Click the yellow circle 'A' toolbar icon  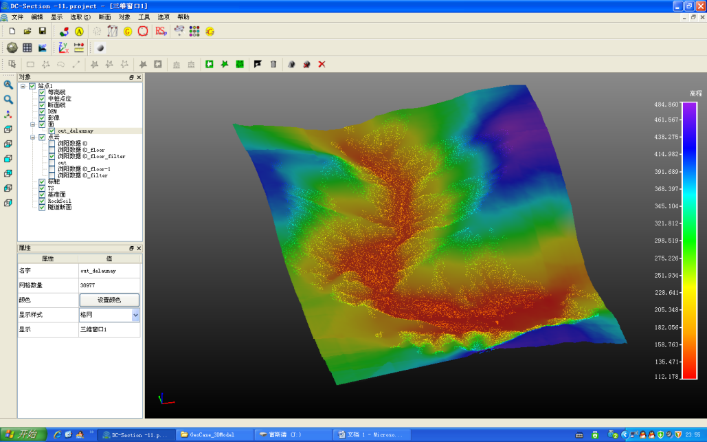click(79, 31)
